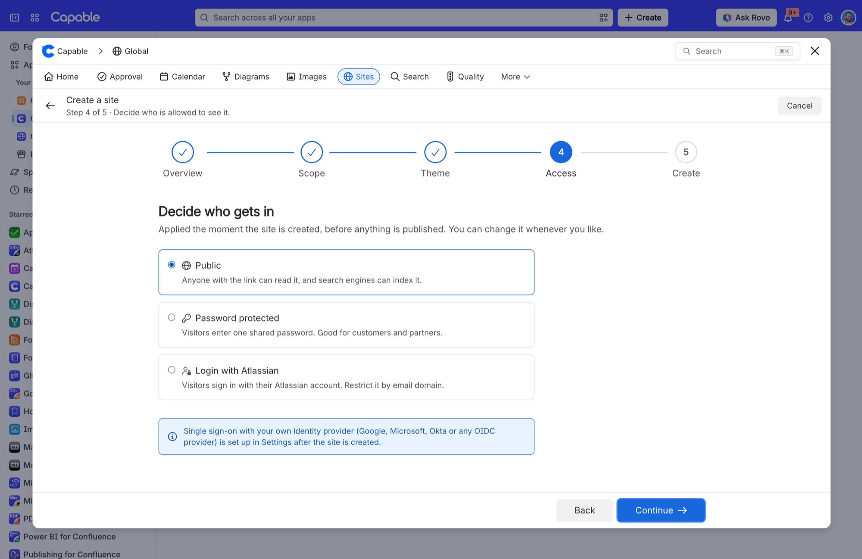The image size is (862, 559).
Task: Expand the More dropdown menu
Action: coord(515,77)
